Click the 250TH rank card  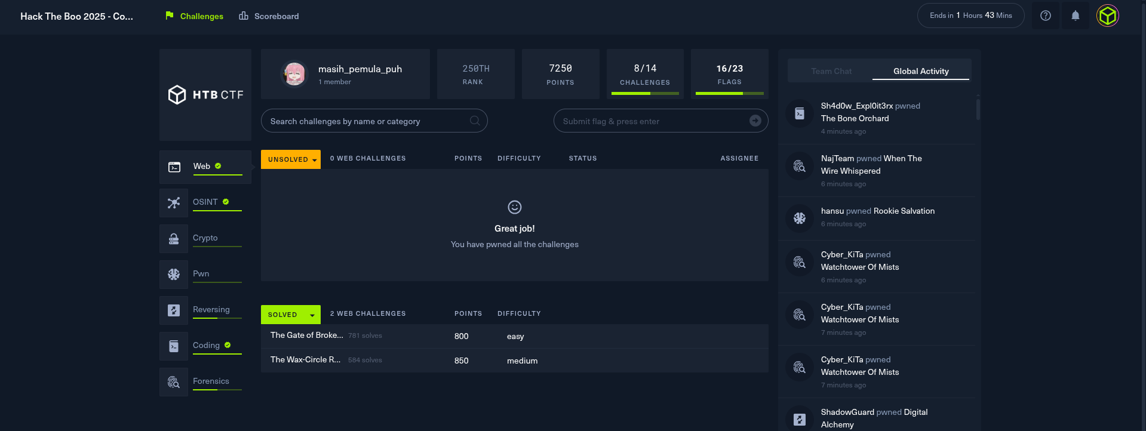[x=476, y=74]
